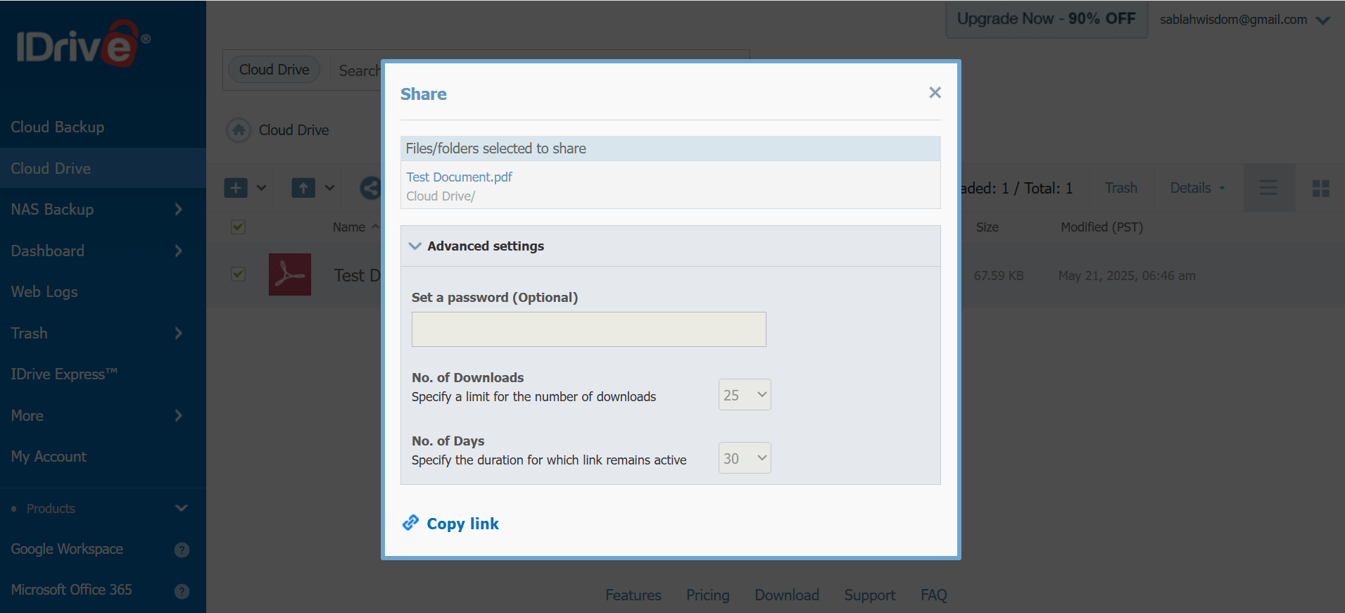Open NAS Backup sidebar item
Viewport: 1345px width, 613px height.
pyautogui.click(x=52, y=210)
